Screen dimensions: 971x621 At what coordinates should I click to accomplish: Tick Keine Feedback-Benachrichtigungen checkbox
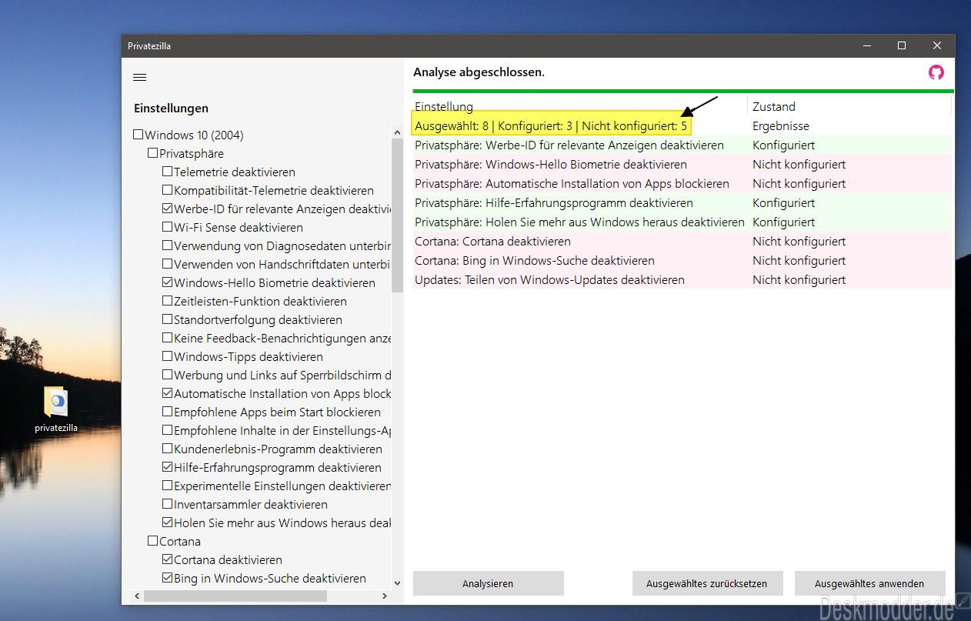pos(168,338)
